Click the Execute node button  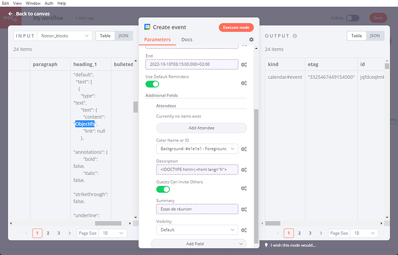(236, 28)
